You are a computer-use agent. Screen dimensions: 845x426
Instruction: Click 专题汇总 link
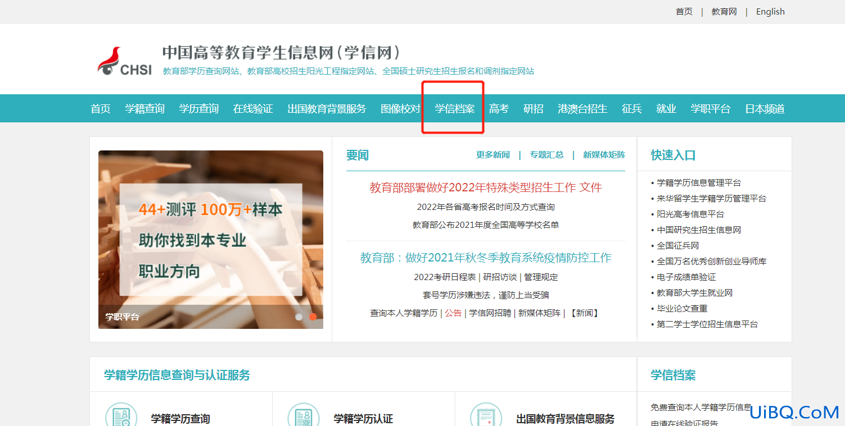[546, 155]
